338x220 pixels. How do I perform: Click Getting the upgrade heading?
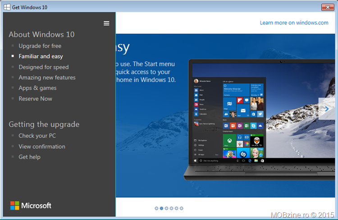click(44, 124)
